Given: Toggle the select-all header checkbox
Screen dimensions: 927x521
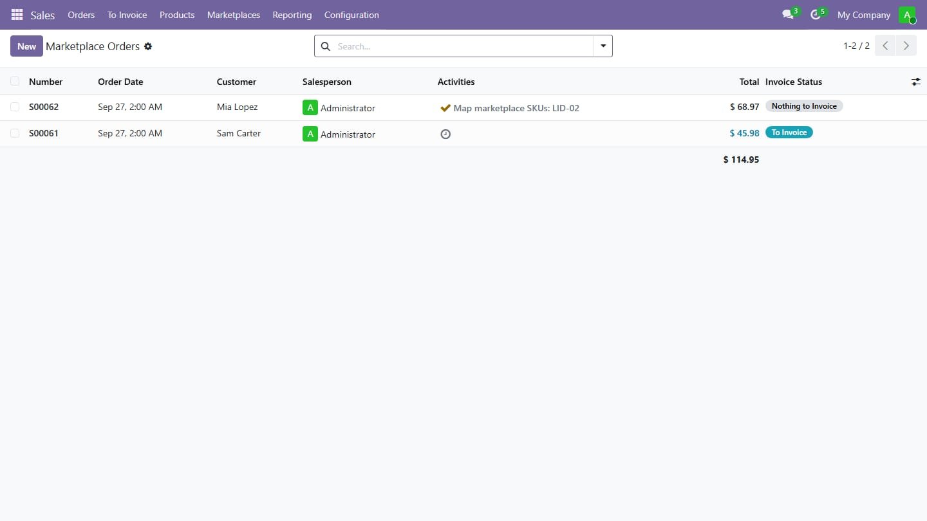Looking at the screenshot, I should pyautogui.click(x=15, y=81).
